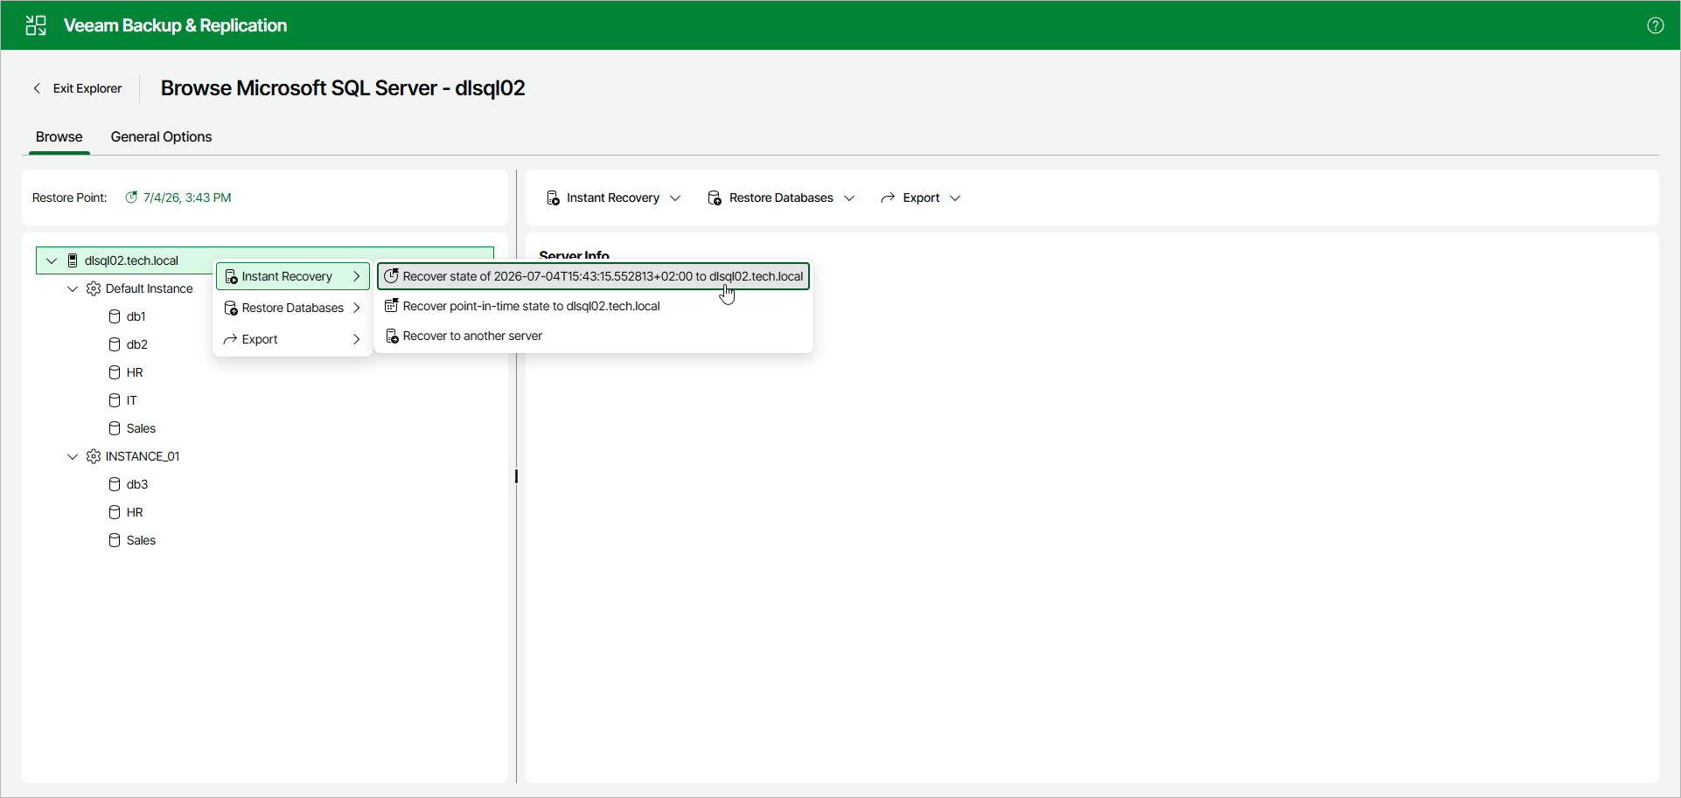1681x798 pixels.
Task: Select Export in context menu
Action: tap(292, 339)
